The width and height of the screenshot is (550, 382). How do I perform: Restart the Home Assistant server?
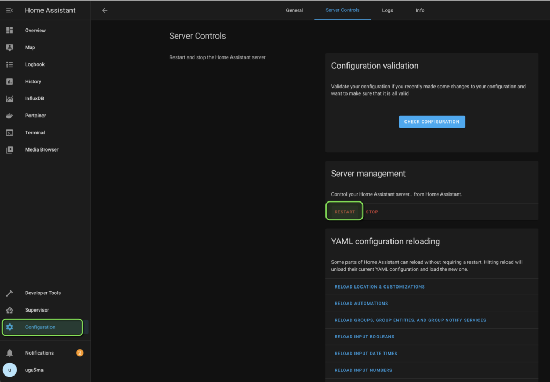(x=344, y=212)
